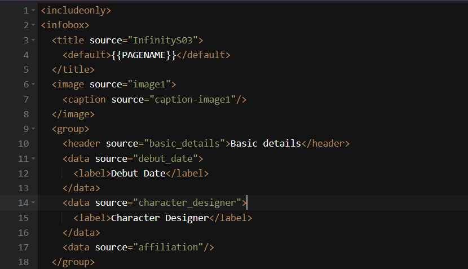The image size is (468, 269).
Task: Collapse the infobox fold arrow on line 2
Action: [x=33, y=25]
